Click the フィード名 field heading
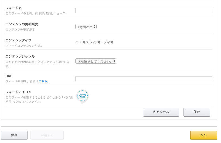Screen dimensions: 221x143 [x=14, y=8]
